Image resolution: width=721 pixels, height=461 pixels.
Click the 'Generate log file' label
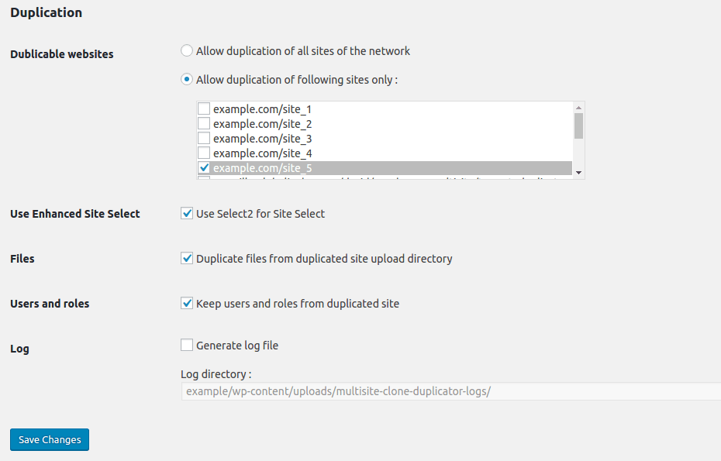point(237,346)
